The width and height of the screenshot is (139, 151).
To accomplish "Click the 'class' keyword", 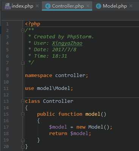I will click(32, 101).
